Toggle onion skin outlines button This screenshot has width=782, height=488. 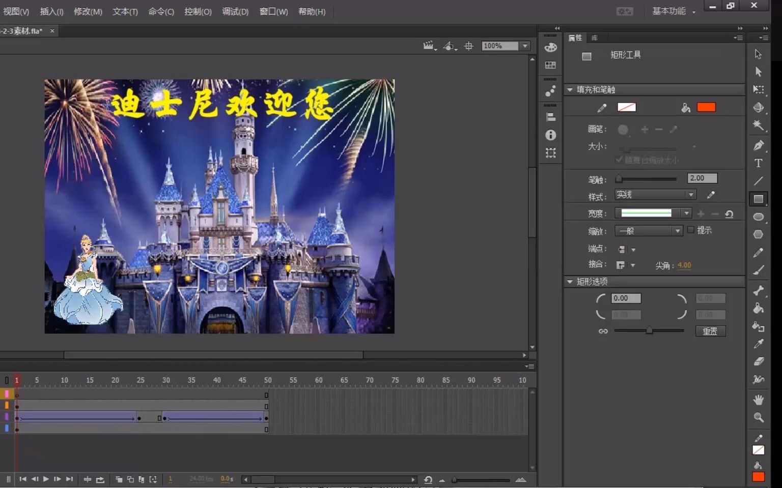point(130,479)
